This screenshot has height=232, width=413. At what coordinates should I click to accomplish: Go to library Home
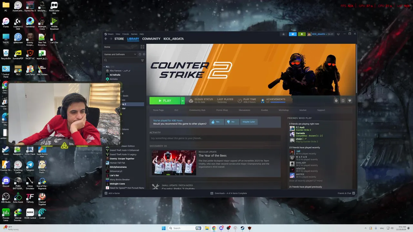(107, 47)
